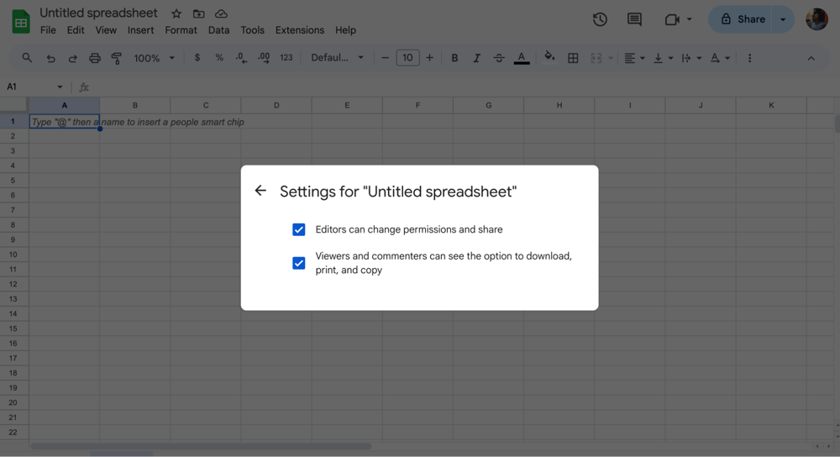Open the dropdown arrow beside Share

tap(783, 19)
